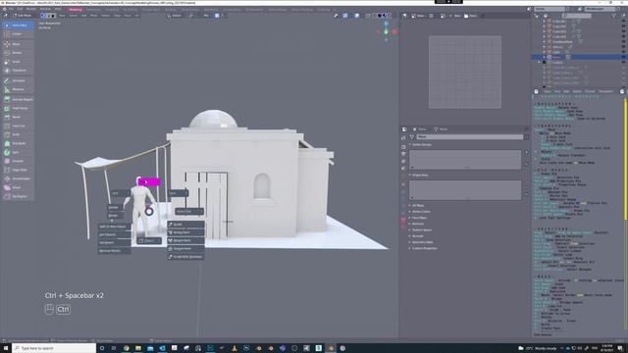Click Open in the UV editor header
Image resolution: width=628 pixels, height=353 pixels.
pyautogui.click(x=471, y=16)
